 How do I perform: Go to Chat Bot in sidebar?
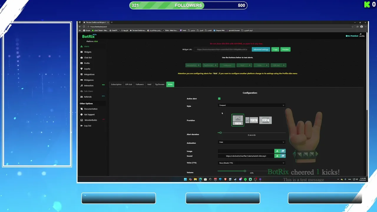(86, 57)
